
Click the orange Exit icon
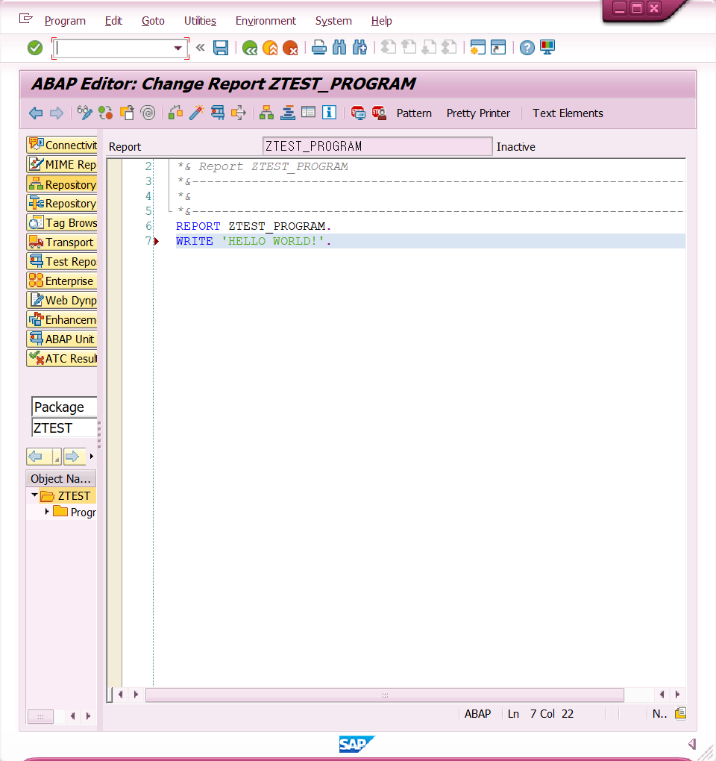pyautogui.click(x=270, y=48)
